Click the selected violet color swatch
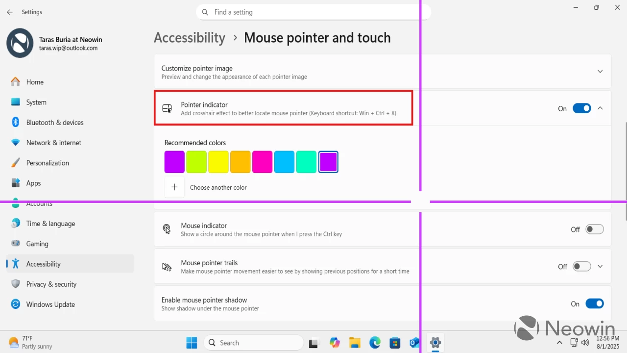Screen dimensions: 627x353 point(328,162)
